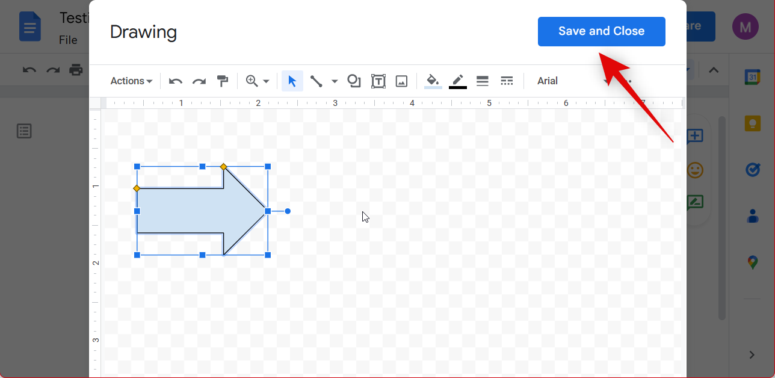This screenshot has width=775, height=378.
Task: Expand the line type dropdown arrow
Action: (335, 81)
